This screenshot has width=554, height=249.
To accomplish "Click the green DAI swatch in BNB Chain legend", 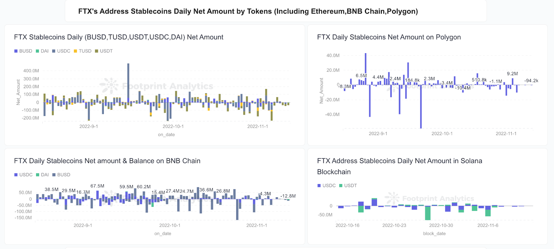I will (x=38, y=175).
